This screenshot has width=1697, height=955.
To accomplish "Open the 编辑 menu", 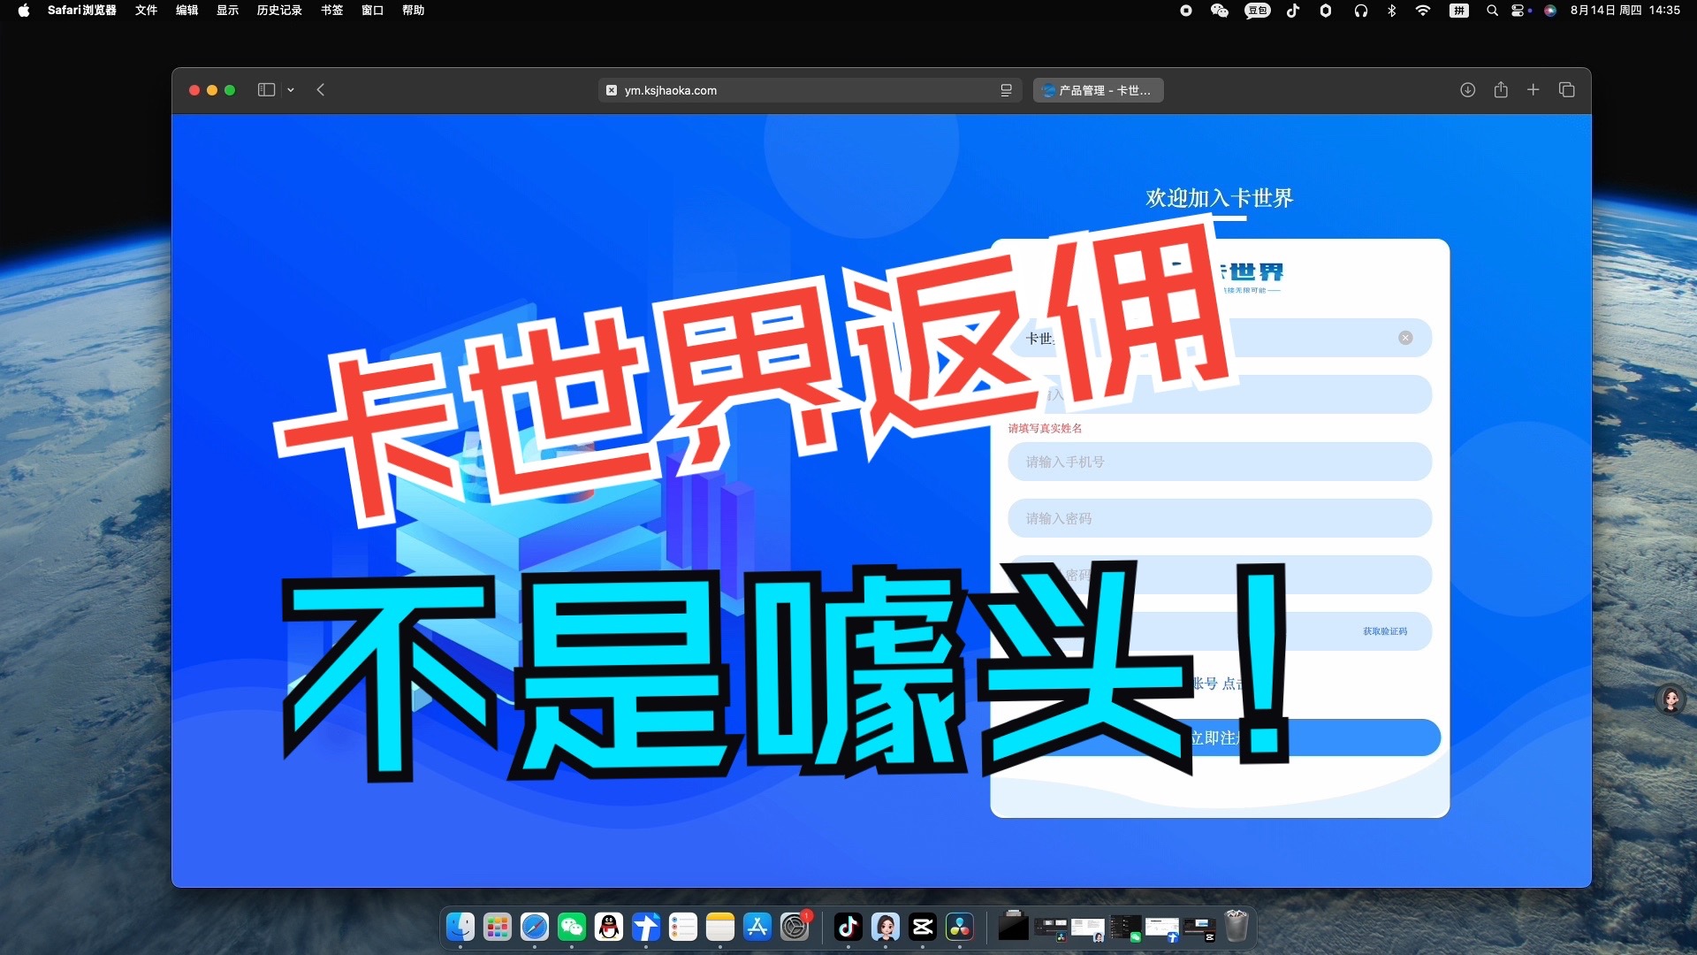I will (x=187, y=11).
